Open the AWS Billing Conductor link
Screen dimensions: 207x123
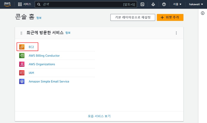pos(44,56)
